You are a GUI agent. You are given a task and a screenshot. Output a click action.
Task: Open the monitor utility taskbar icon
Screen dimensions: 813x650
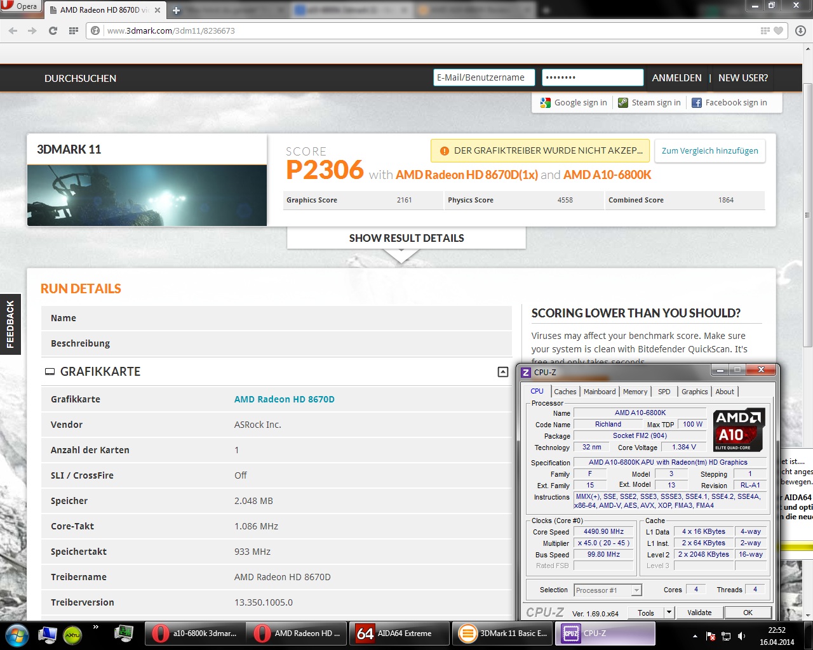pyautogui.click(x=124, y=633)
